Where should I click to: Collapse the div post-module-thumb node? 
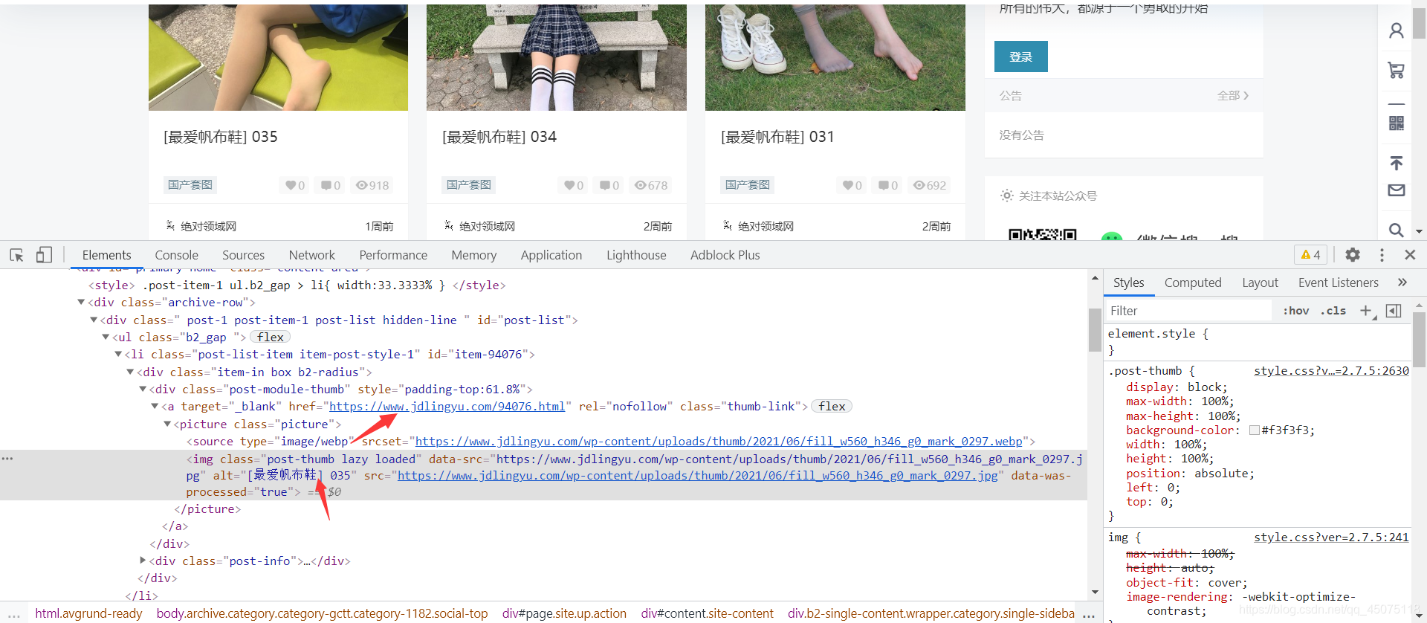143,390
